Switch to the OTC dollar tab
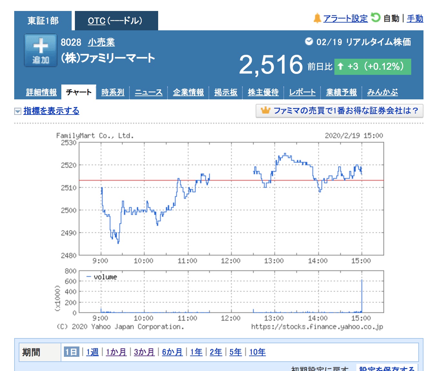This screenshot has width=428, height=371. [117, 21]
